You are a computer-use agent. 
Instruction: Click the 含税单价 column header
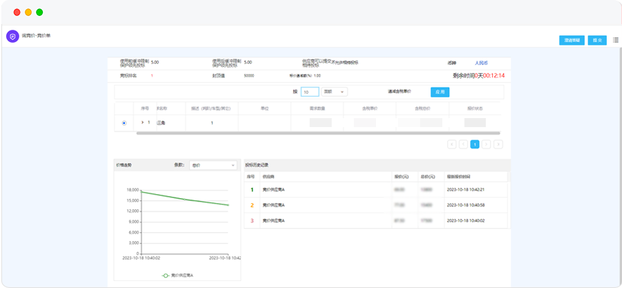coord(370,108)
